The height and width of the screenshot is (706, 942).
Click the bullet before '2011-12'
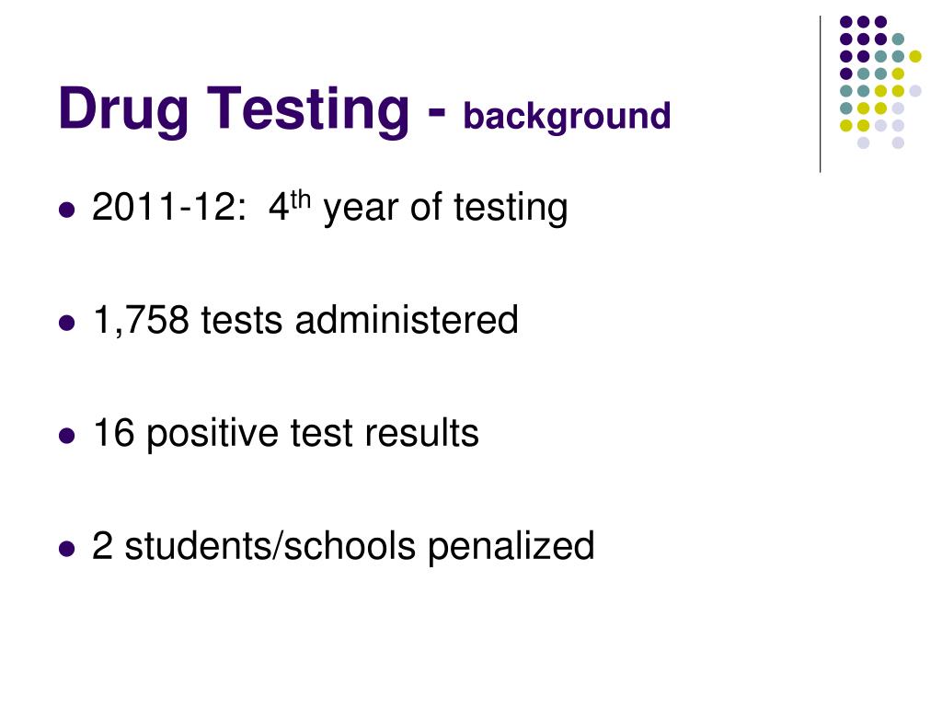67,211
